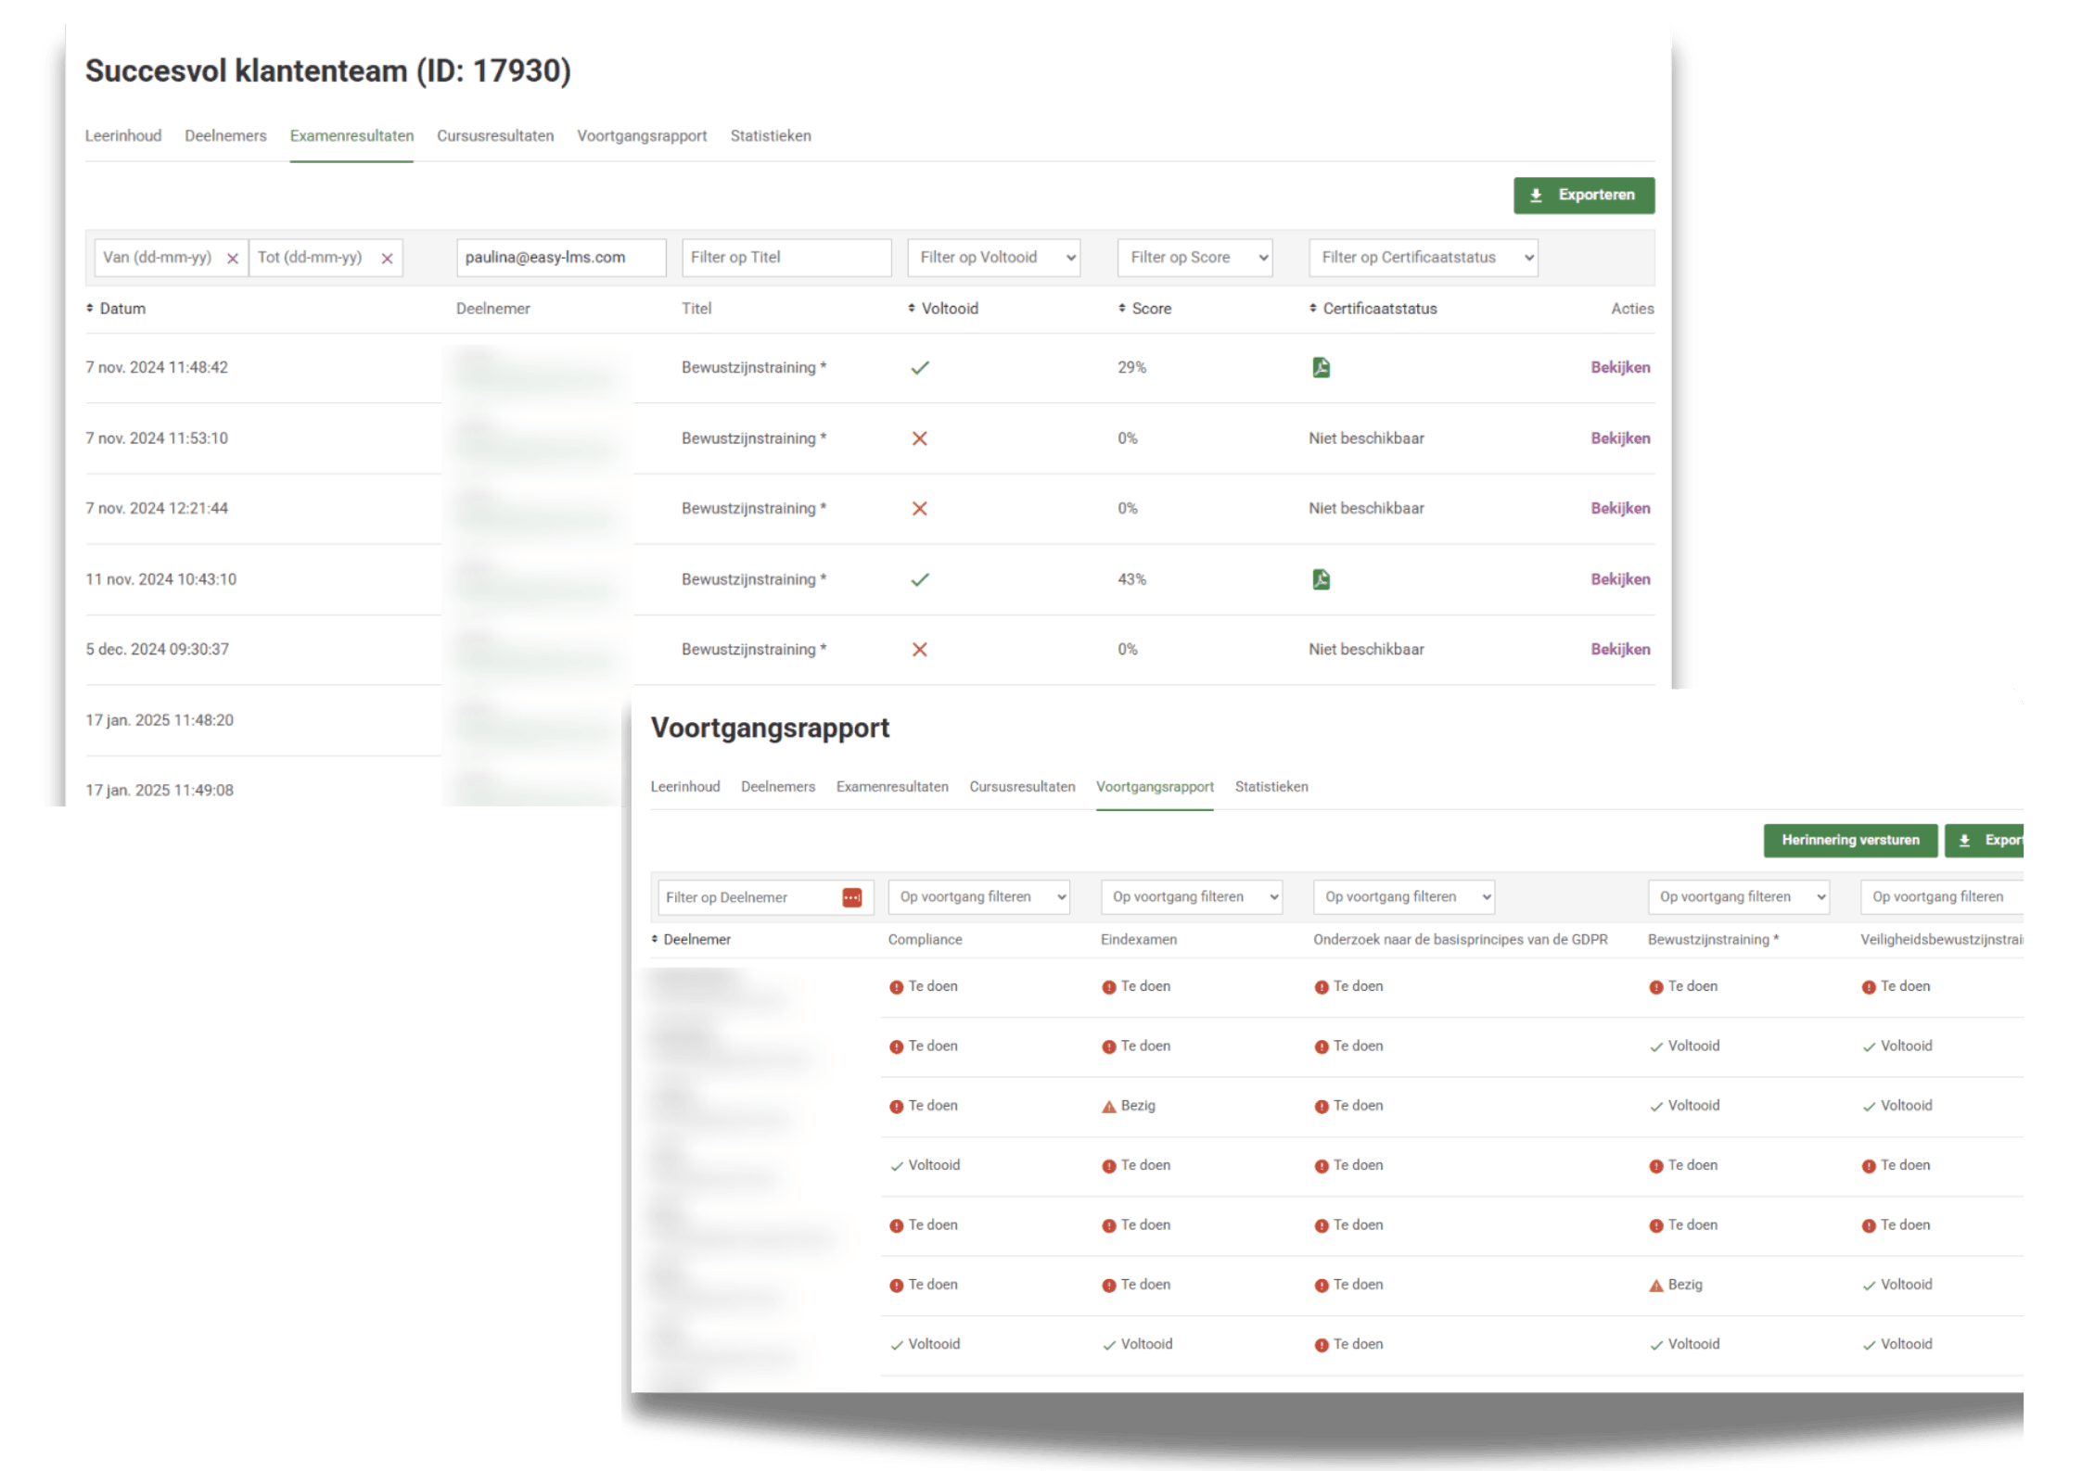Open the Compliance Op voortgang filteren dropdown

[x=978, y=896]
